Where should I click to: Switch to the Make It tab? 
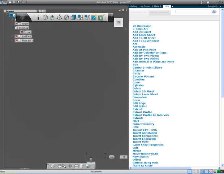click(158, 6)
